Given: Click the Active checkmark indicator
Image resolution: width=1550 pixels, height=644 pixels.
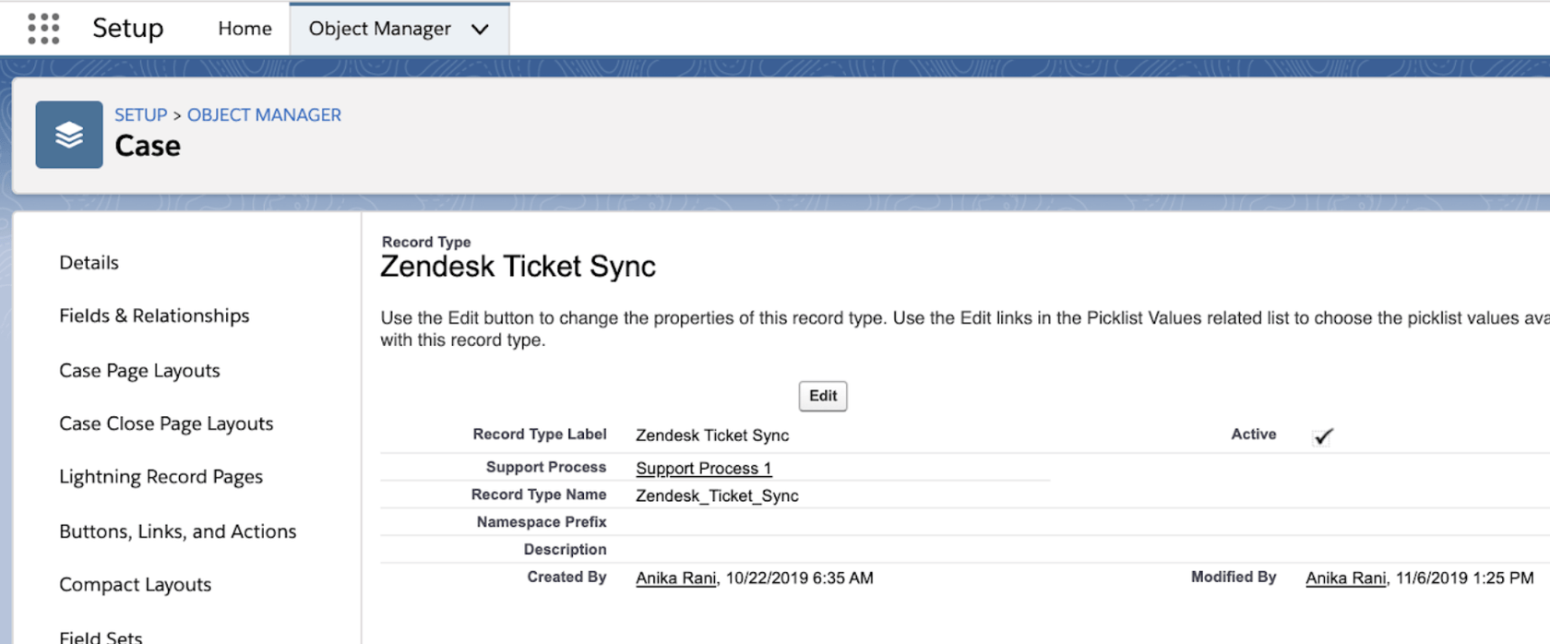Looking at the screenshot, I should click(x=1323, y=436).
